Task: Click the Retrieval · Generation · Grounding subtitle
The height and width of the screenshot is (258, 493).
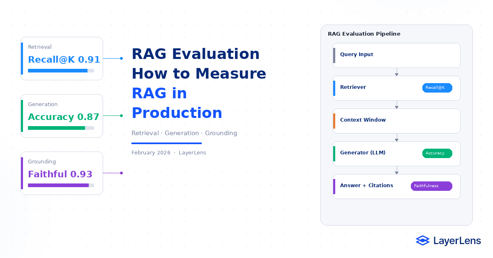Action: coord(184,133)
